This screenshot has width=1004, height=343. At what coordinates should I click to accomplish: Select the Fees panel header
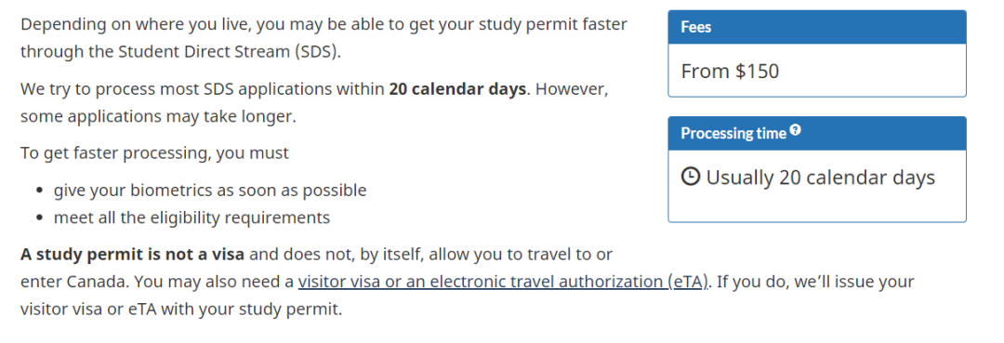pyautogui.click(x=817, y=28)
